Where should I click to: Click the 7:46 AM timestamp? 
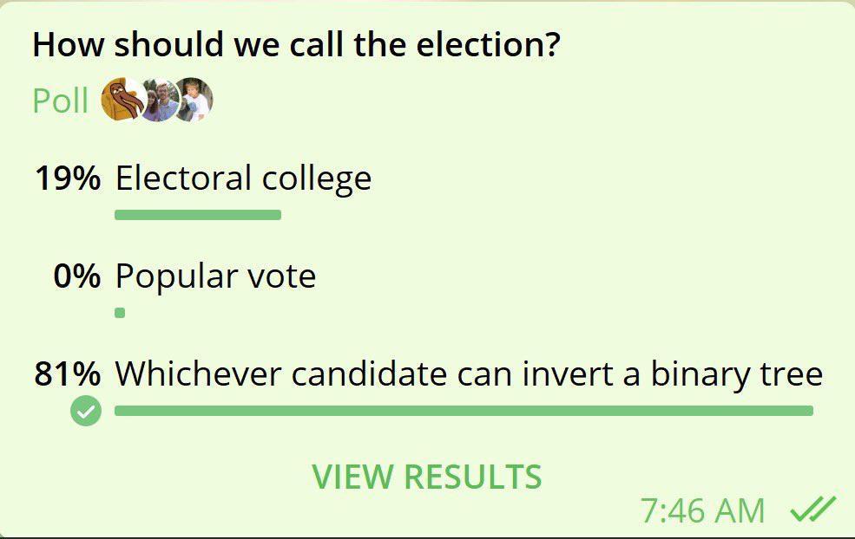click(x=703, y=510)
